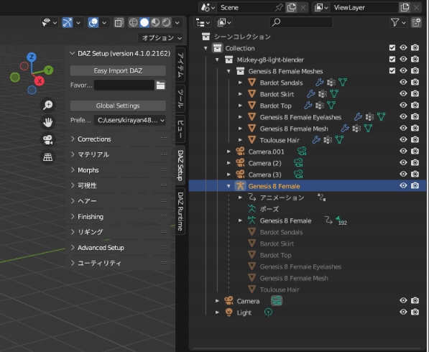Disable render for Light object
Screen dimensions: 429x352
415,312
